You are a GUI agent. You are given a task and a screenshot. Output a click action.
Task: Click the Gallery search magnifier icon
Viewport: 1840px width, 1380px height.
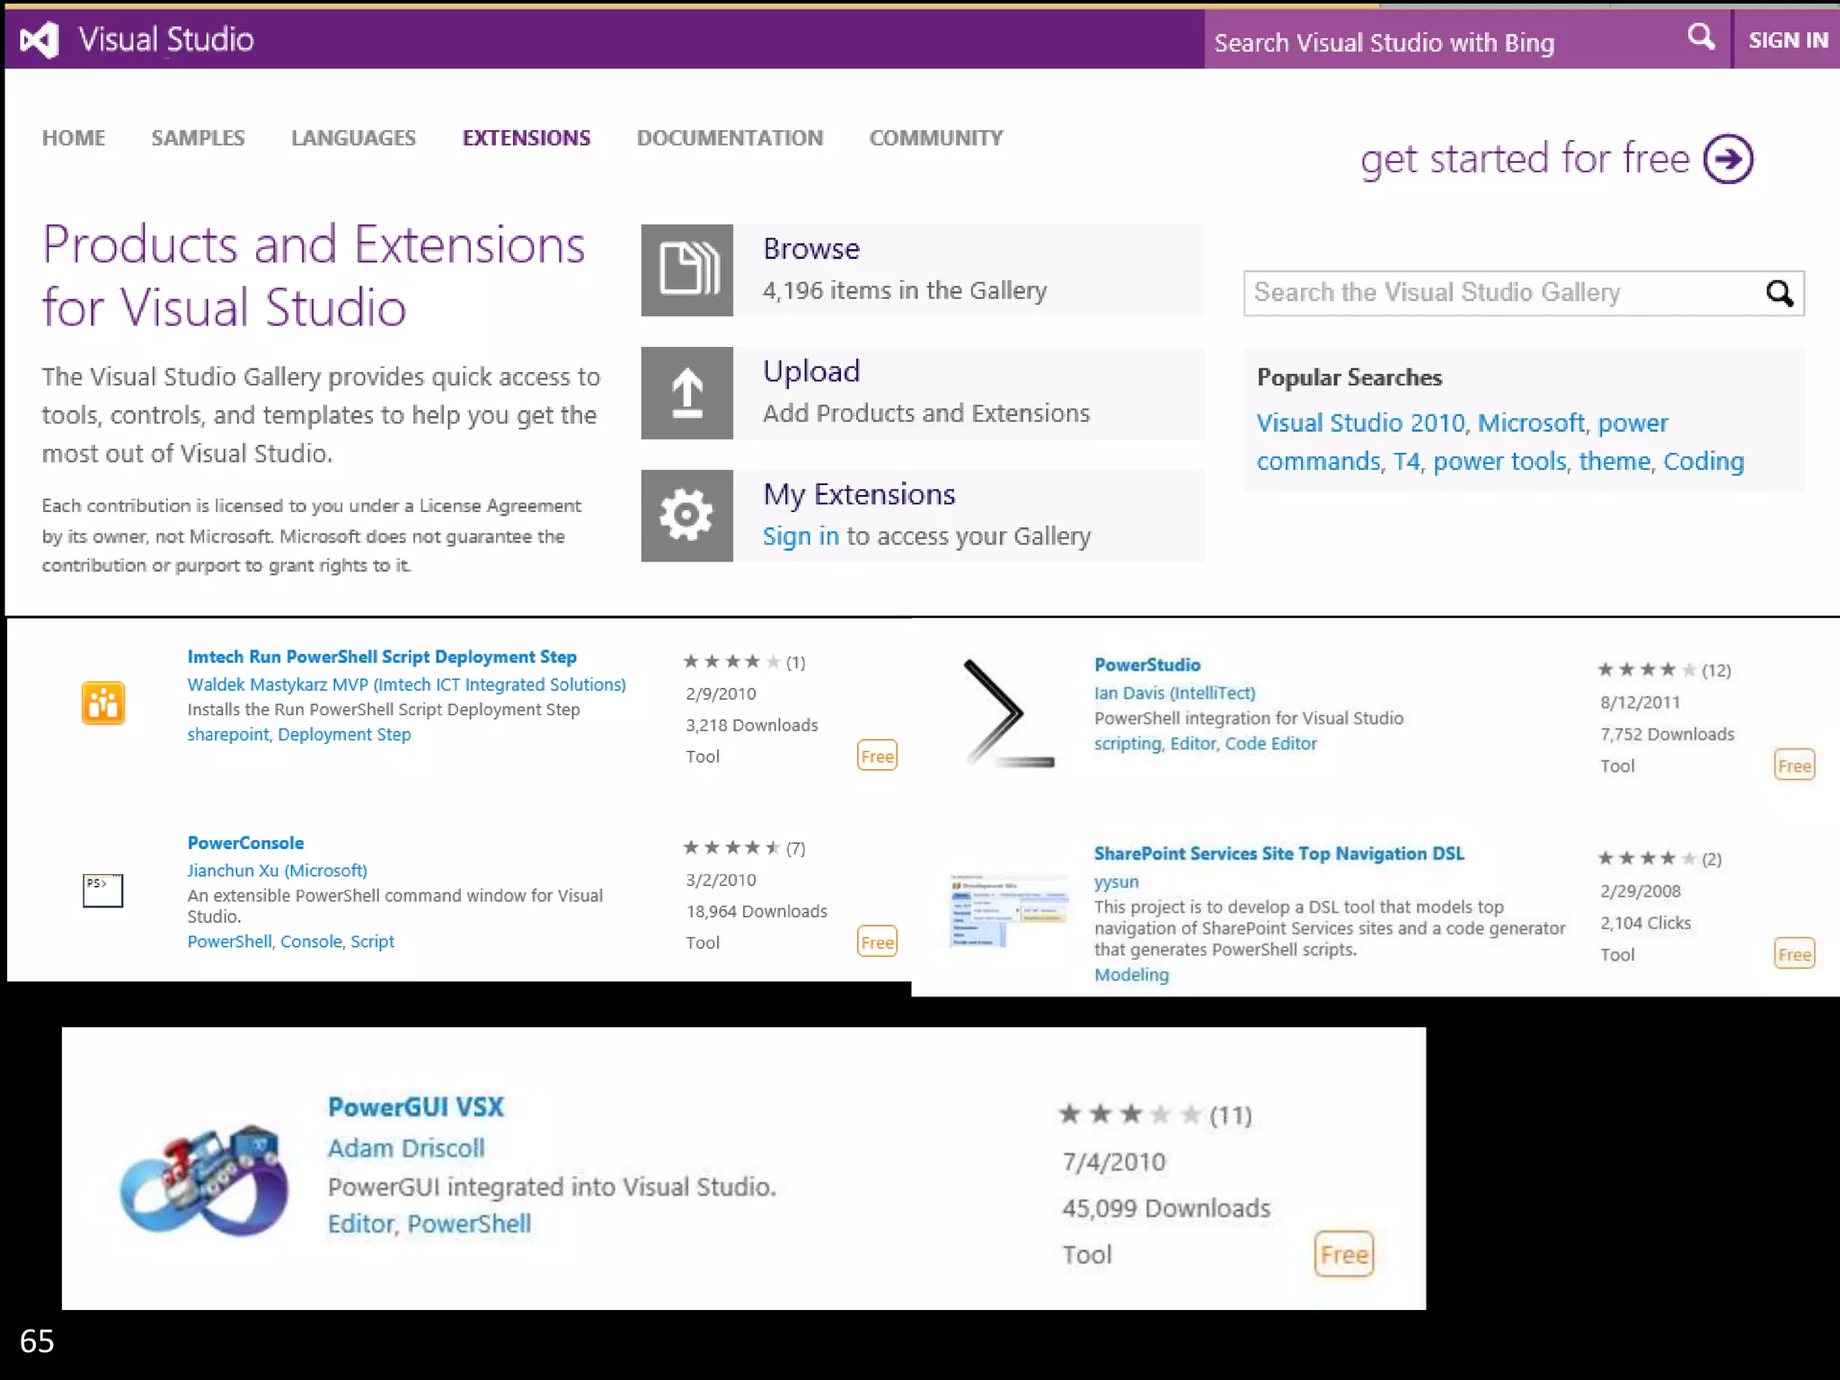(x=1780, y=293)
